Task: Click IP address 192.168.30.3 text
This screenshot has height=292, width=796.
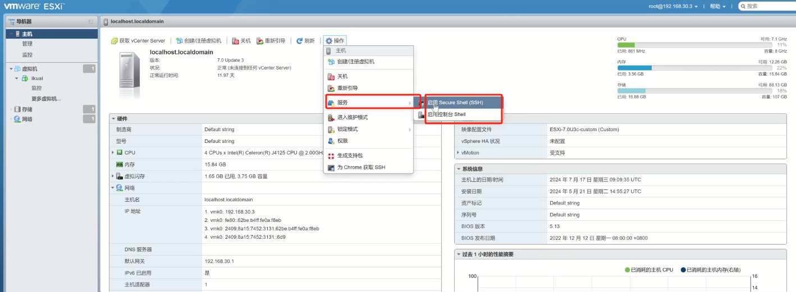Action: [x=240, y=212]
